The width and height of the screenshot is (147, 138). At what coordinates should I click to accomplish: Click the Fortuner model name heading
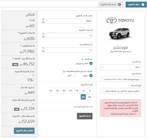pos(121,47)
